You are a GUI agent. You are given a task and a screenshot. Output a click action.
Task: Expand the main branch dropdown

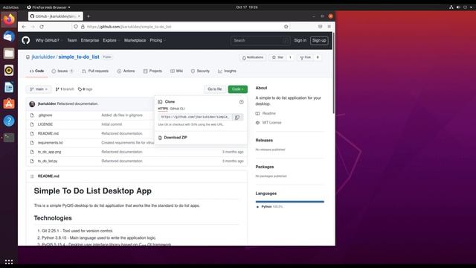[x=39, y=89]
